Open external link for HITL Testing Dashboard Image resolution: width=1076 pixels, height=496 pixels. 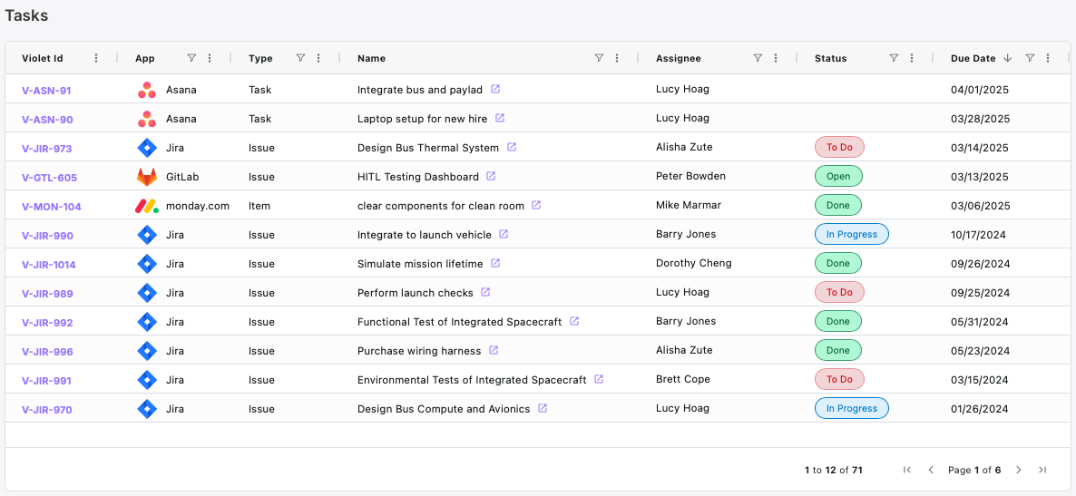pyautogui.click(x=491, y=176)
